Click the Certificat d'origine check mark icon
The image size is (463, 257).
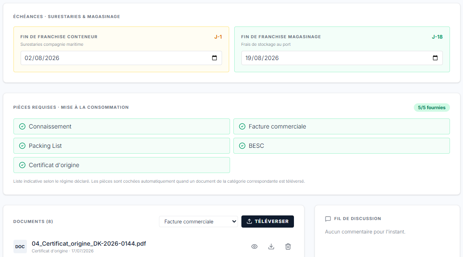22,165
